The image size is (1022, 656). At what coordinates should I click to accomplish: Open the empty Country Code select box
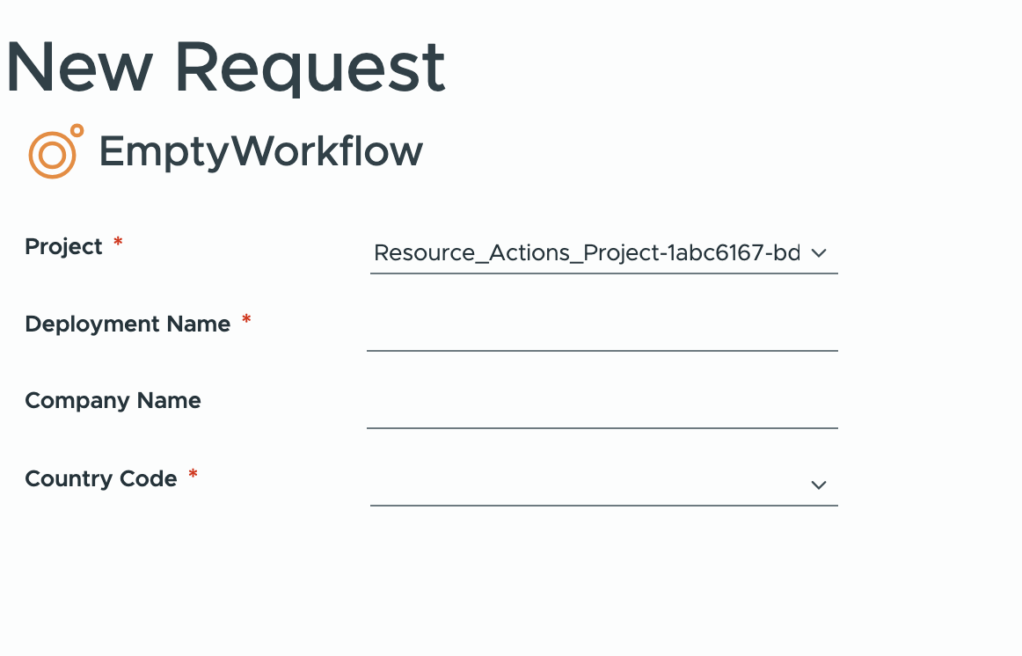(x=603, y=485)
